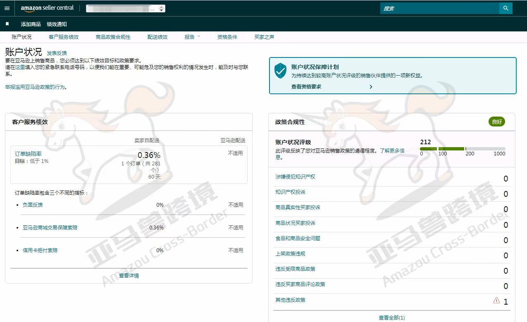Viewport: 527px width, 322px height.
Task: Open the hamburger main menu
Action: point(7,8)
